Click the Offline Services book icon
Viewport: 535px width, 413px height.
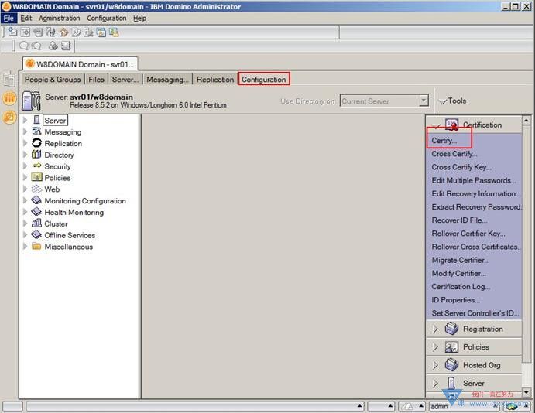tap(36, 235)
